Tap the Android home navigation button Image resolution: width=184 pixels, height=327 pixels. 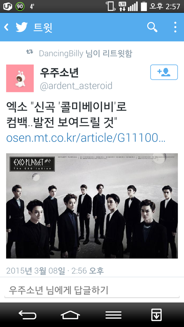[x=70, y=315]
